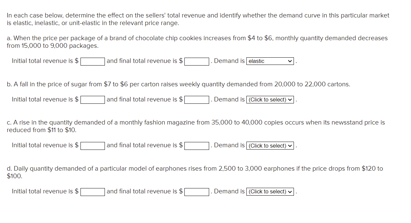
Task: Click initial total revenue field in part d
Action: pos(93,191)
